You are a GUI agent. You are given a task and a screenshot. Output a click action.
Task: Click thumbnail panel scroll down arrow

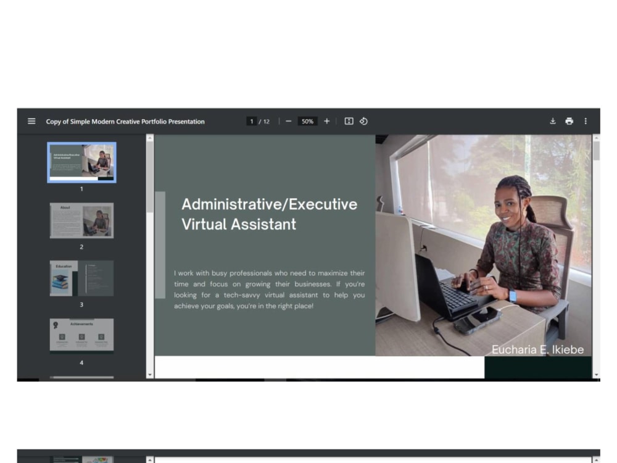150,375
